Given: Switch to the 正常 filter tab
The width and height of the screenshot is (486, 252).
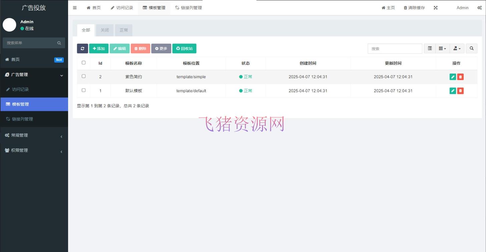Looking at the screenshot, I should click(124, 30).
